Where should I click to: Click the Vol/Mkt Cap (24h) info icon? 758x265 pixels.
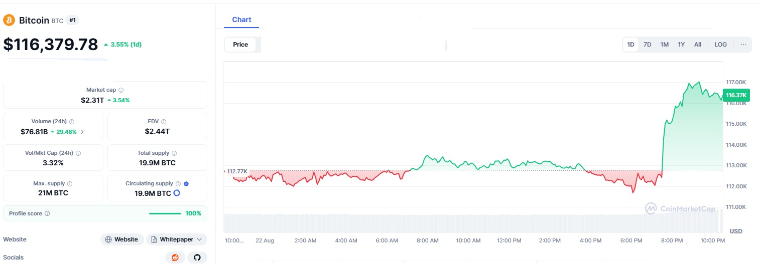pos(78,153)
